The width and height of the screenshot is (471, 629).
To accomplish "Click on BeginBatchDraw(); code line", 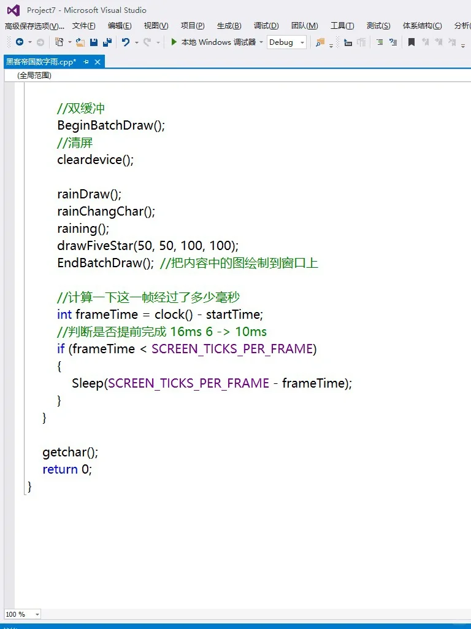I will click(x=111, y=125).
